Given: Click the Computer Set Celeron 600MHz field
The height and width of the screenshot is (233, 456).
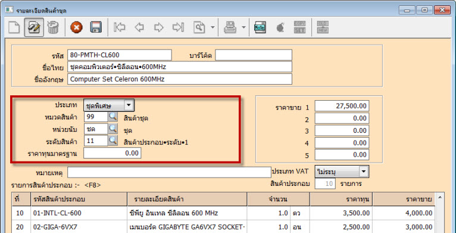Looking at the screenshot, I should (x=180, y=79).
